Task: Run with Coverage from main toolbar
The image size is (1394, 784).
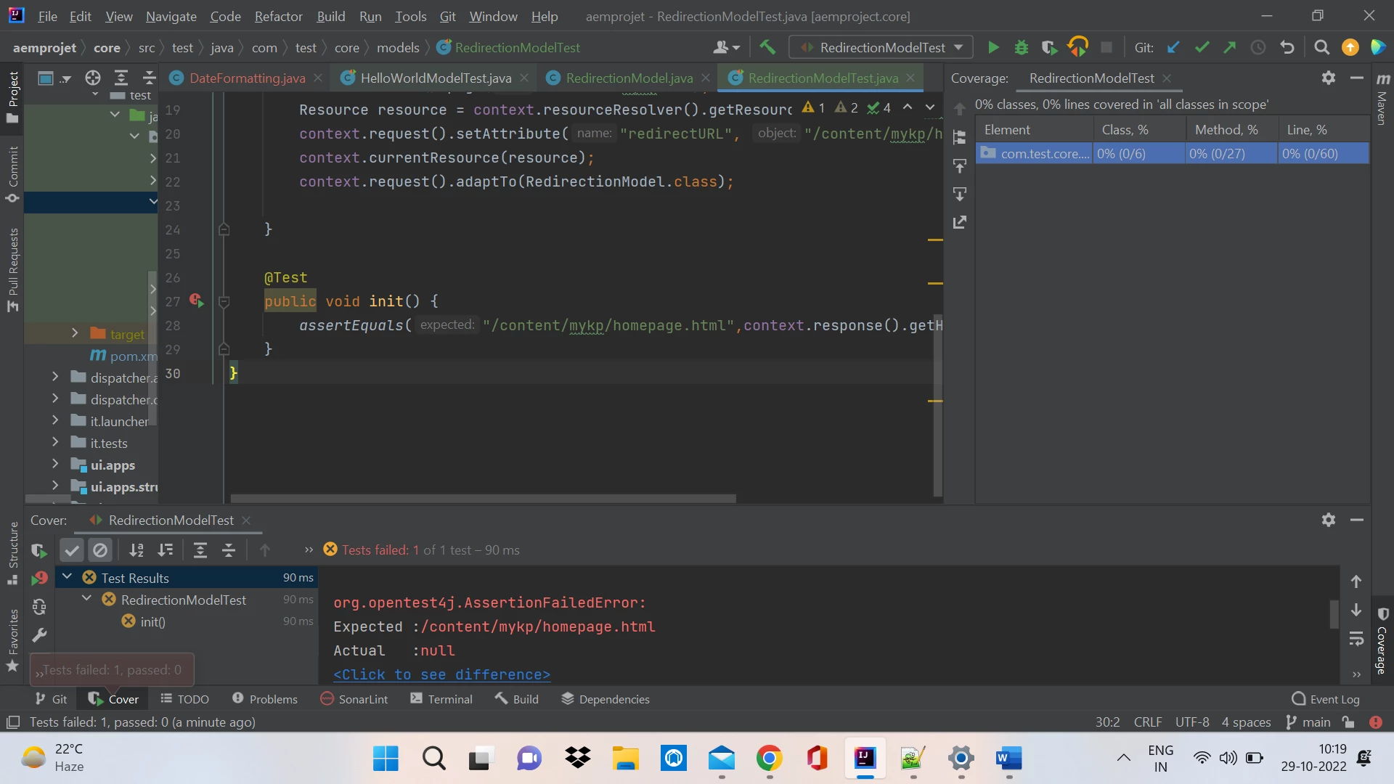Action: (x=1048, y=48)
